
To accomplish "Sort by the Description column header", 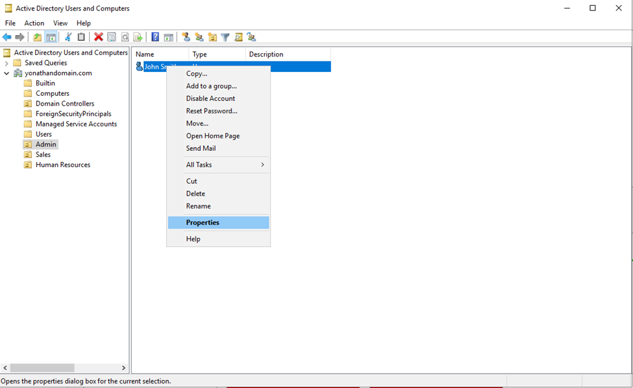I will click(x=288, y=54).
